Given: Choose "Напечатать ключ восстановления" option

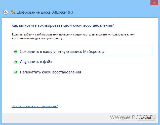Looking at the screenshot, I should pos(82,72).
